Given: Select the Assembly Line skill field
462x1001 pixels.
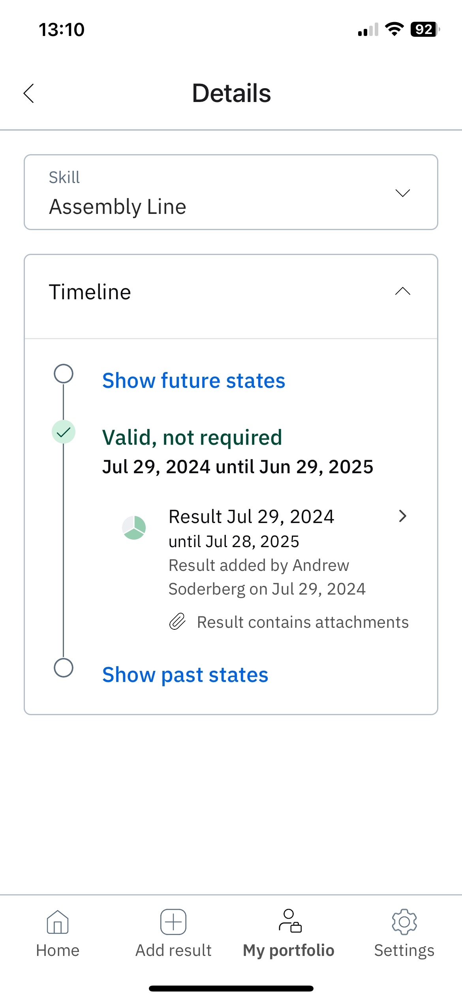Looking at the screenshot, I should (118, 206).
